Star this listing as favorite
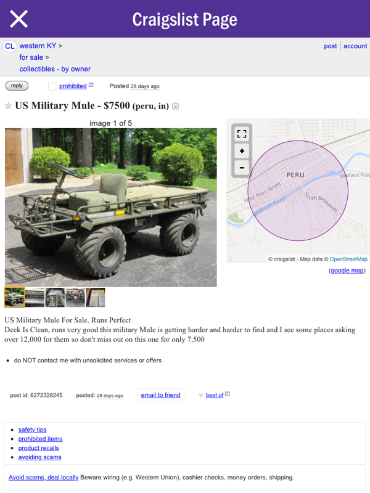370x493 pixels. click(8, 106)
